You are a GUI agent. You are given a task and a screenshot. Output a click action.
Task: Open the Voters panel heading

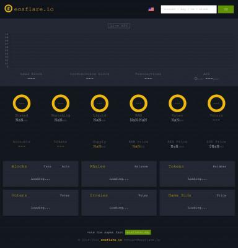tap(19, 195)
